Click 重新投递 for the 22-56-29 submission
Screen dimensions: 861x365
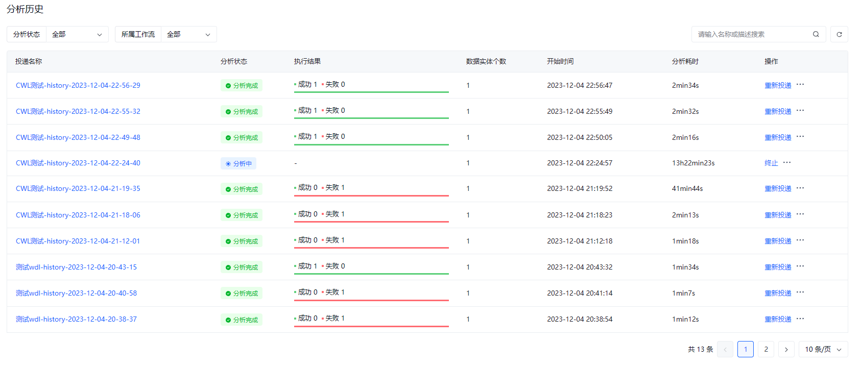(778, 85)
